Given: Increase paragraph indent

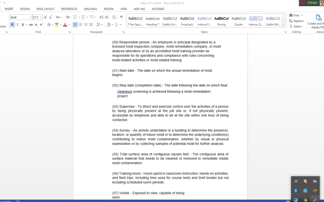Looking at the screenshot, I should click(x=107, y=17).
